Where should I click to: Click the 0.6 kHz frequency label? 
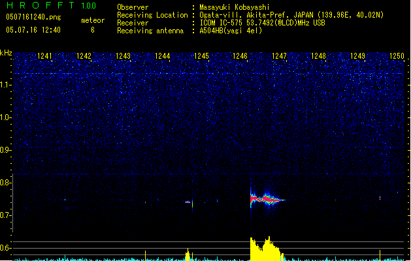pos(6,248)
